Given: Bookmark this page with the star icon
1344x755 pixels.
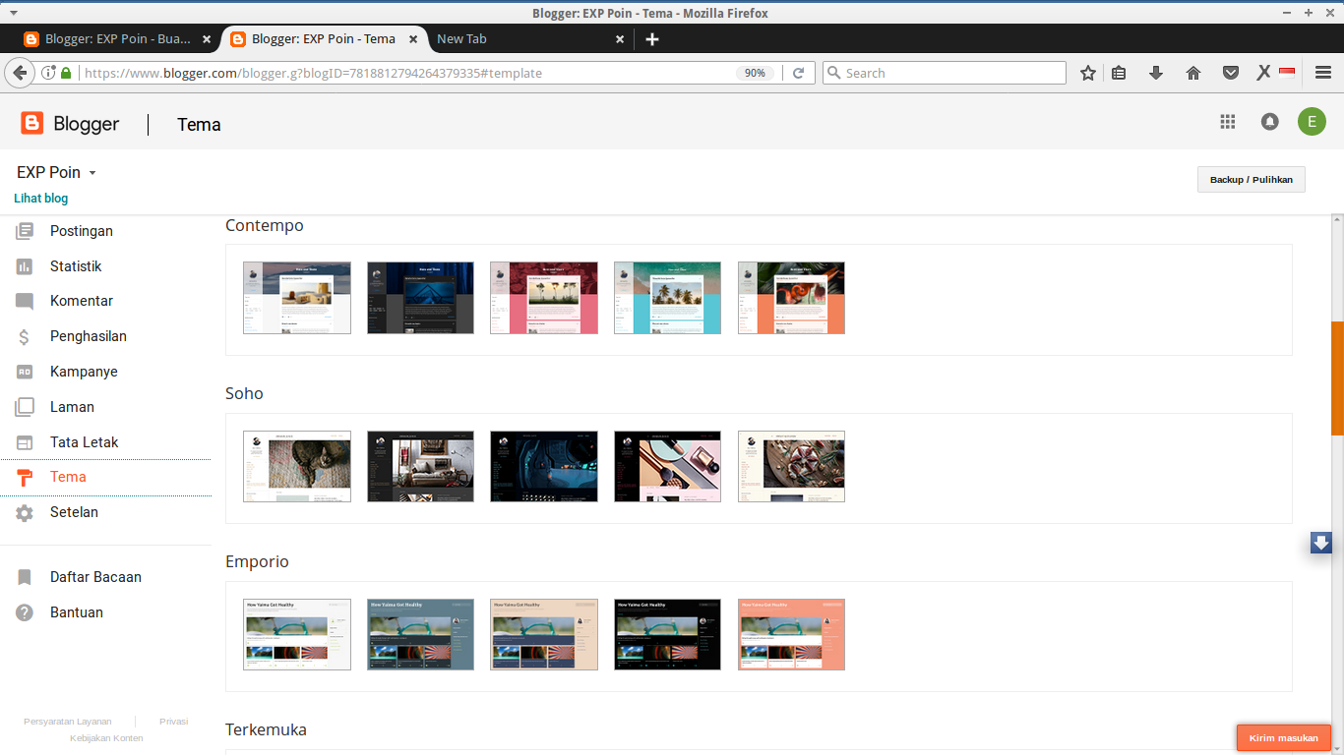Looking at the screenshot, I should [x=1087, y=73].
